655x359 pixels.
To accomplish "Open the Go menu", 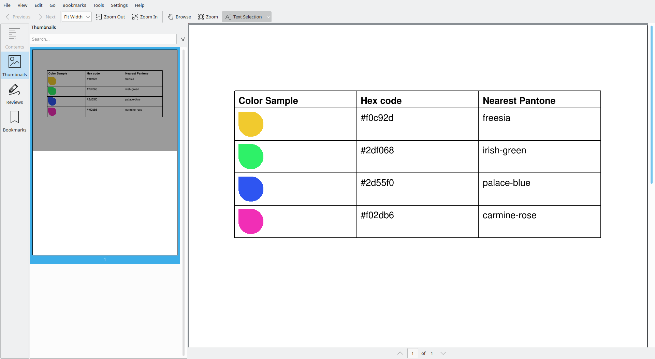I will [x=53, y=5].
